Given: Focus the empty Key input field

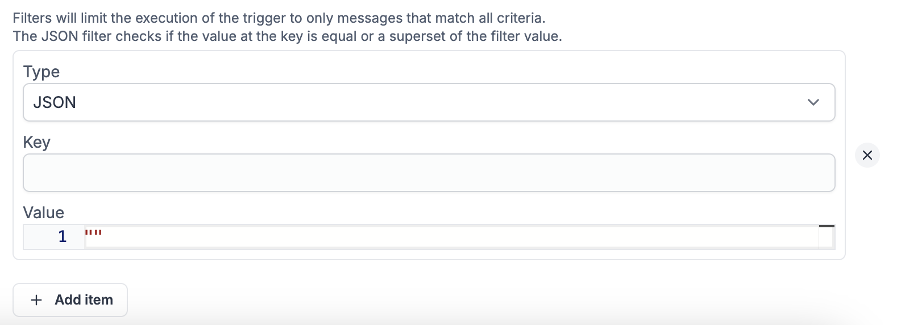Looking at the screenshot, I should 429,173.
